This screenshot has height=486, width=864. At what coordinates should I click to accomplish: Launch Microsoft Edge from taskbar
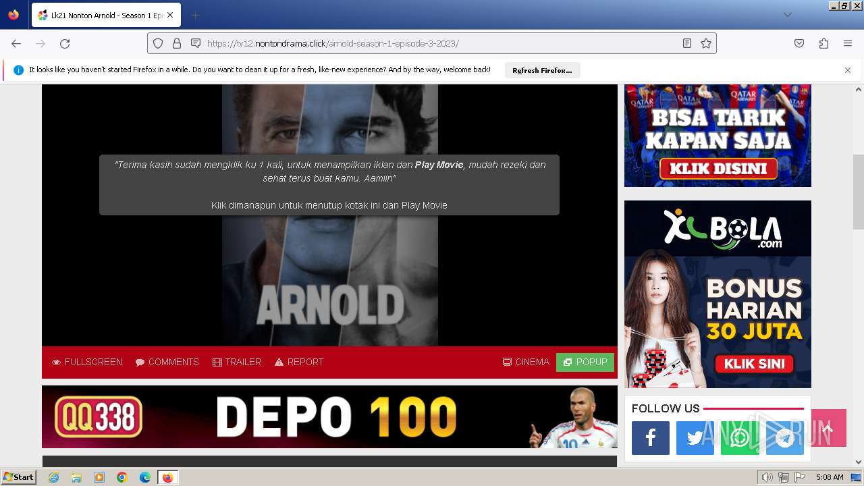(x=145, y=477)
